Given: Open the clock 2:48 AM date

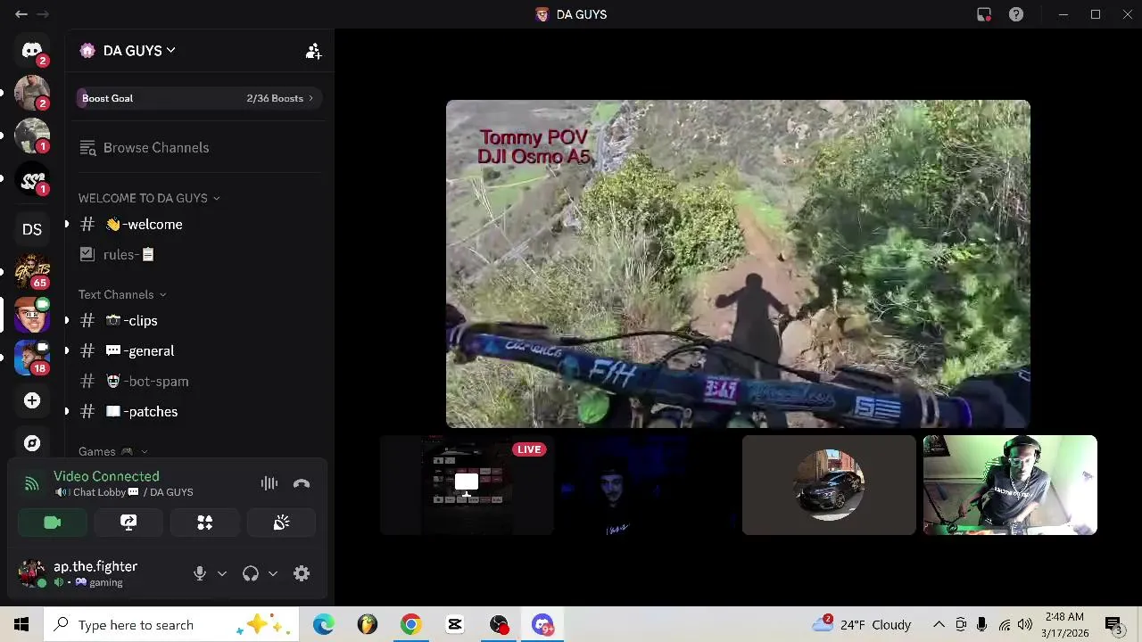Looking at the screenshot, I should tap(1063, 625).
